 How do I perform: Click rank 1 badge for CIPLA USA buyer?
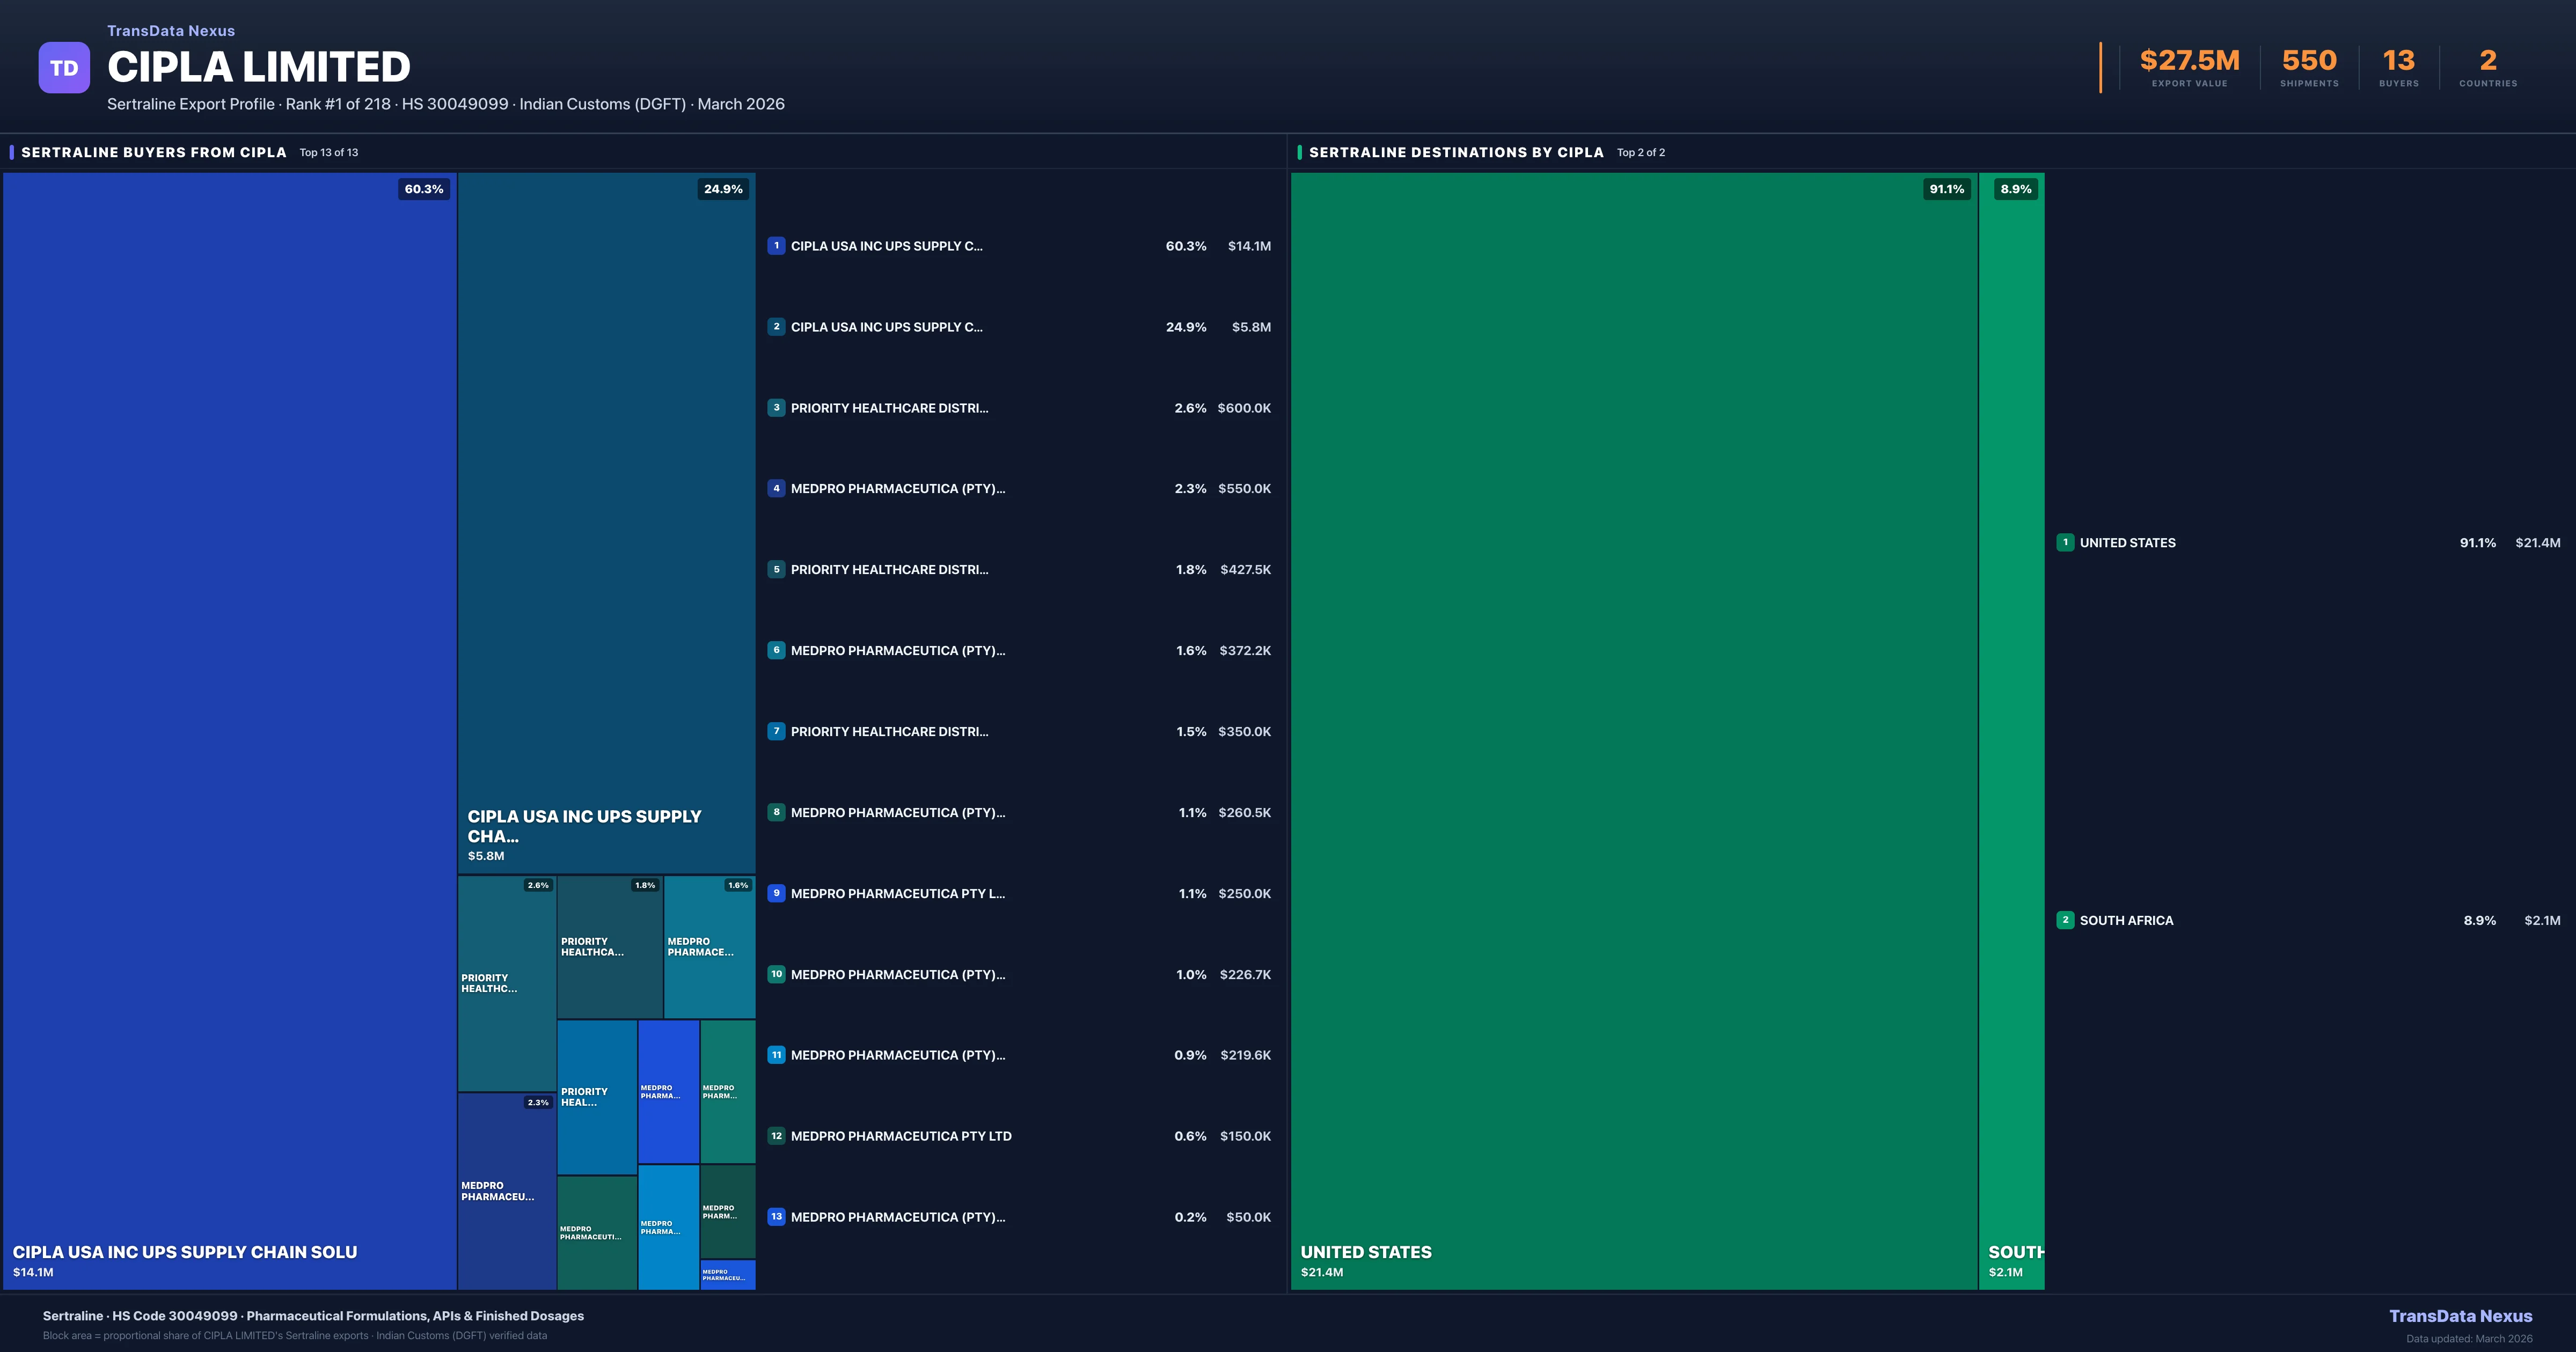tap(776, 246)
